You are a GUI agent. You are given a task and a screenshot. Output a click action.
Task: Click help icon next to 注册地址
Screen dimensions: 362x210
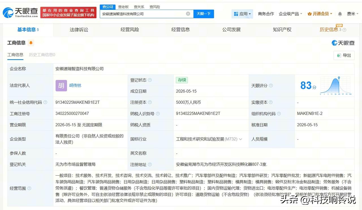coord(150,164)
